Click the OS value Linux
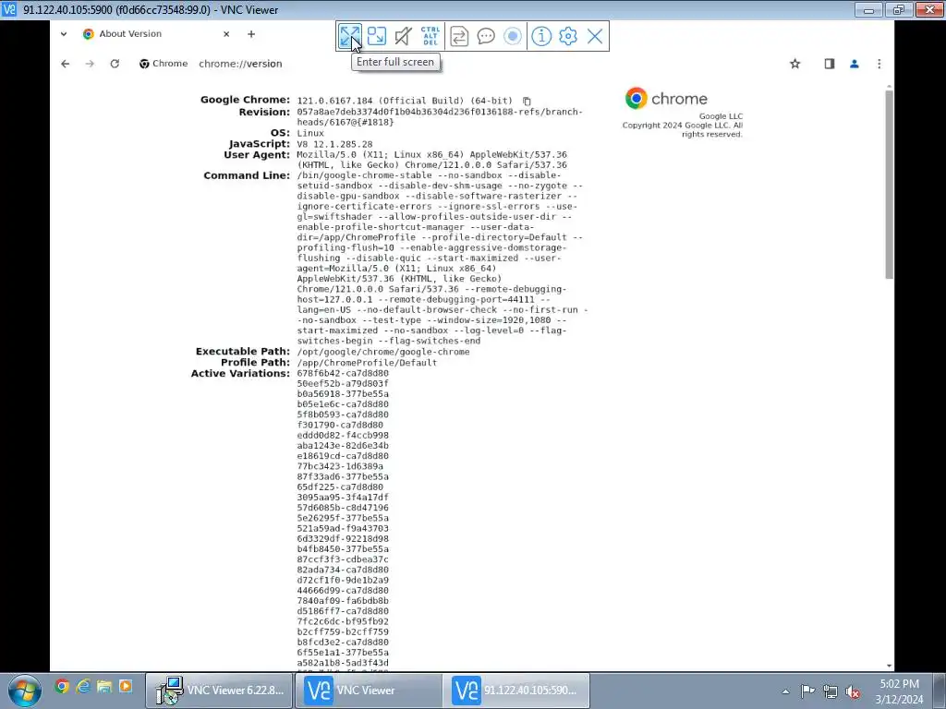 point(310,133)
